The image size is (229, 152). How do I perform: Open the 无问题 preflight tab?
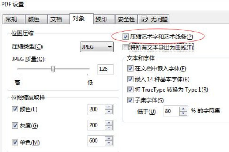154,19
